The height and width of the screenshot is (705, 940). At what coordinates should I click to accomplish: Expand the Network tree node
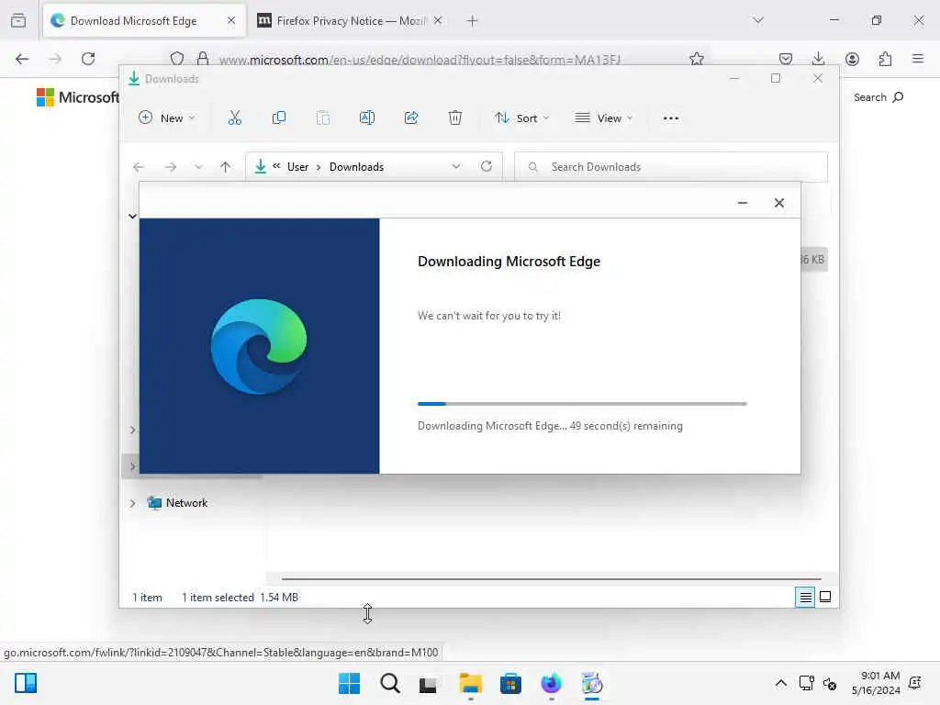(132, 503)
